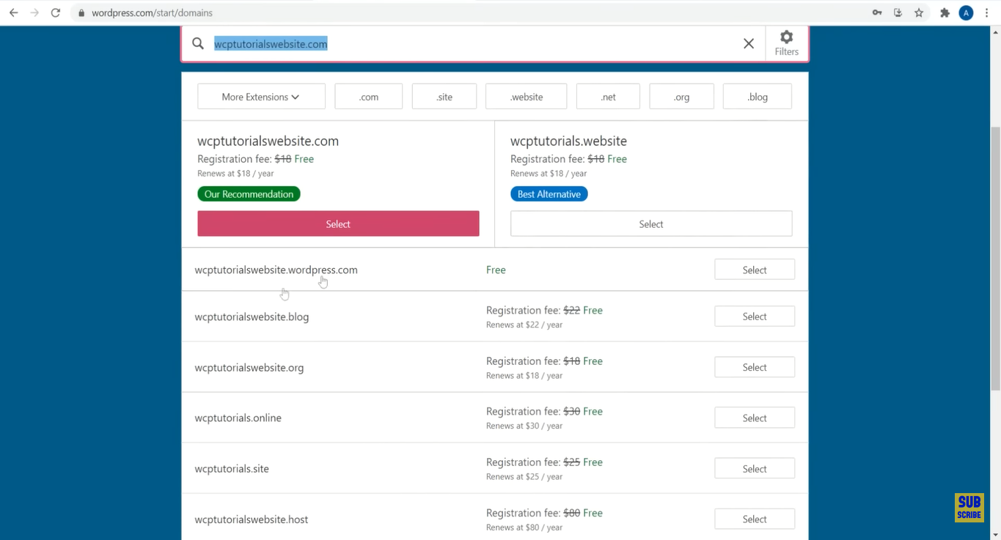Filter by .com extension

368,97
